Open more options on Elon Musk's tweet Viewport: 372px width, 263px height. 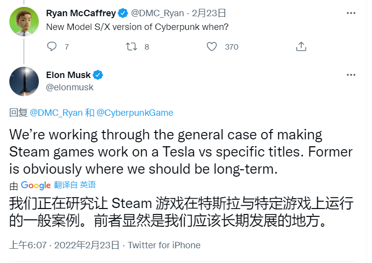351,75
